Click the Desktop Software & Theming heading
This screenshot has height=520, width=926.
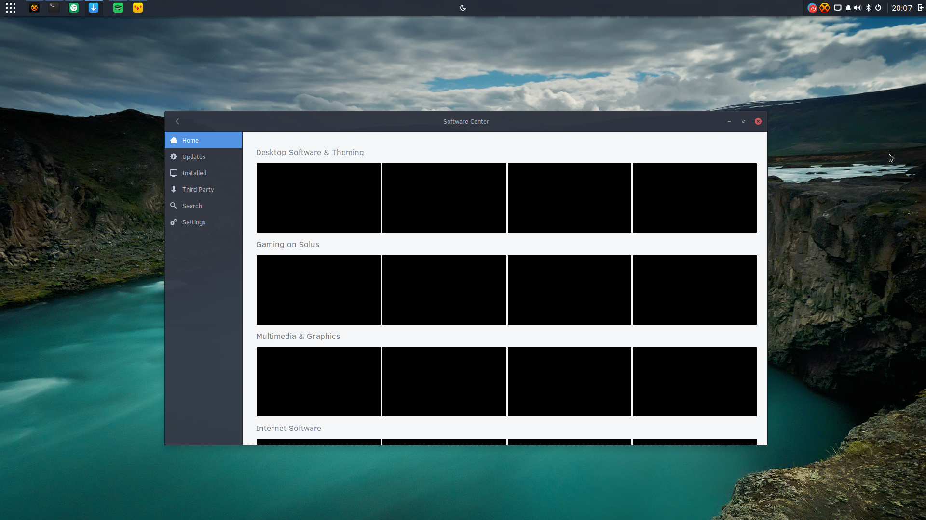click(310, 152)
